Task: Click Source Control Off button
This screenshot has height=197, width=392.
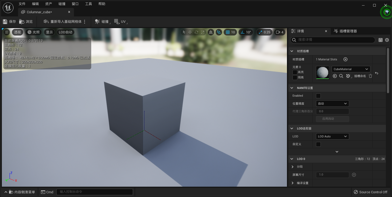Action: point(370,192)
